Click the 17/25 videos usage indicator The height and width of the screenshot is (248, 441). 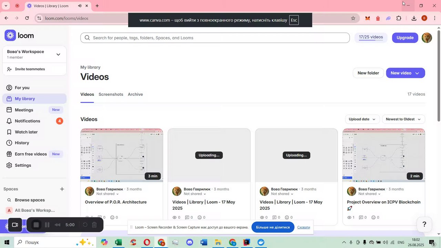point(371,37)
